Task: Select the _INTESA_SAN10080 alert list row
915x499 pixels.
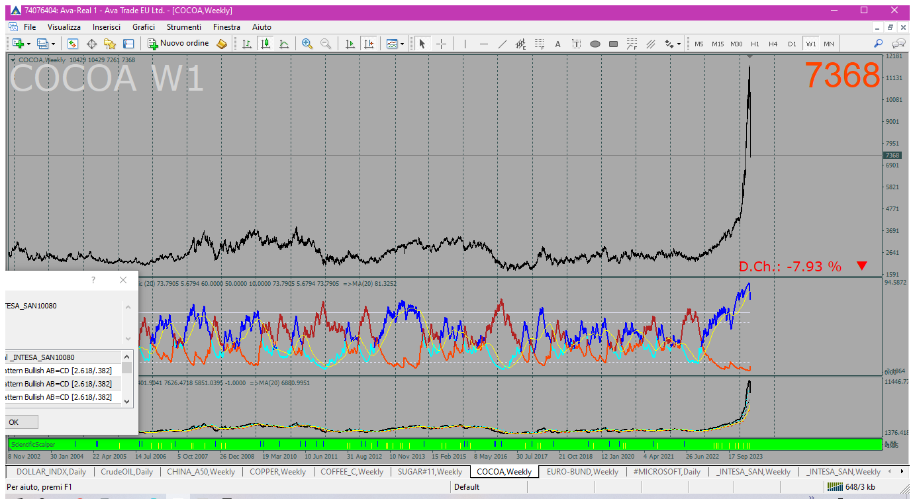Action: (63, 357)
